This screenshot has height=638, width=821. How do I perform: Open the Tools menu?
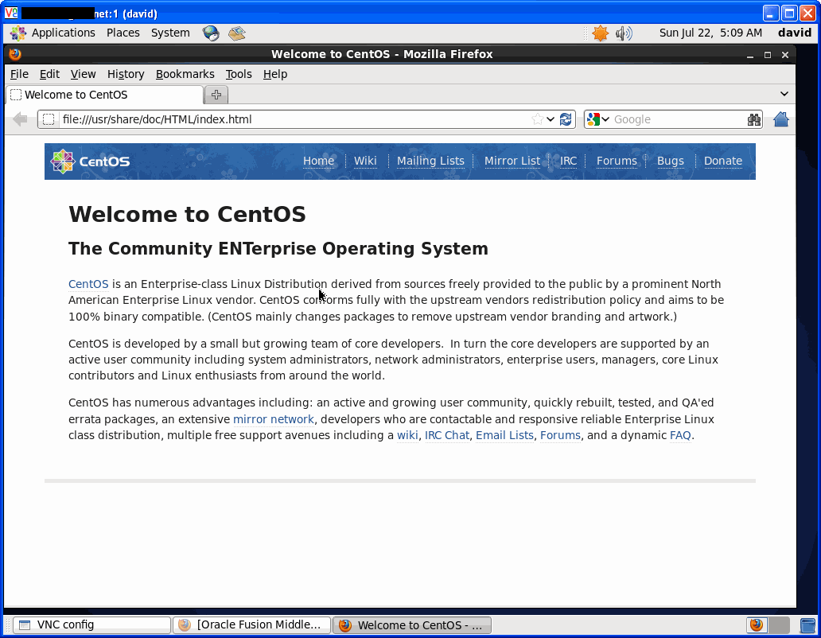[x=239, y=74]
